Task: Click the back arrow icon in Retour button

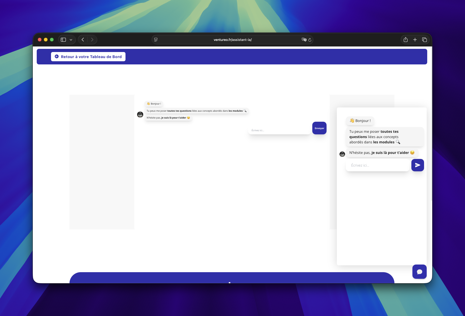Action: [57, 56]
